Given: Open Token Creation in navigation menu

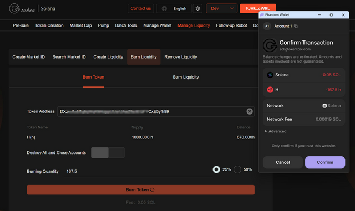Looking at the screenshot, I should (x=49, y=25).
